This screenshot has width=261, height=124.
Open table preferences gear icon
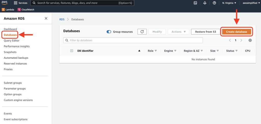tap(250, 40)
